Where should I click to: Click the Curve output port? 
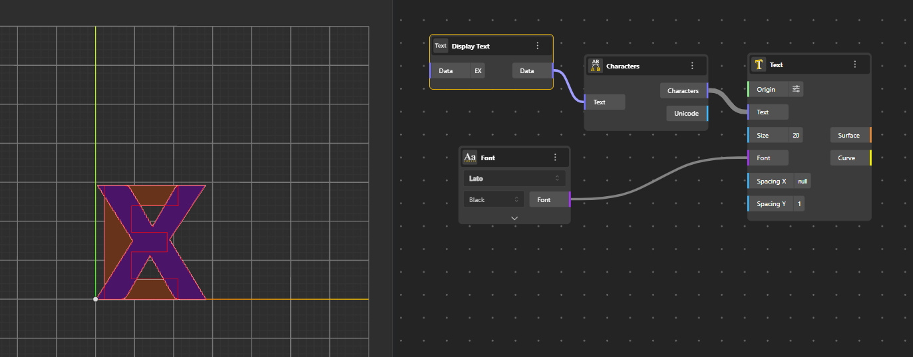(870, 158)
